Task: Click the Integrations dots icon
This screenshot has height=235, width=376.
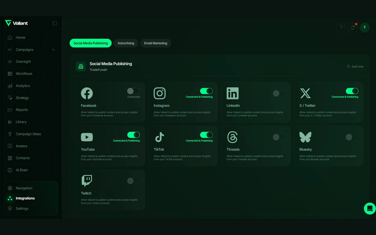Action: tap(10, 198)
